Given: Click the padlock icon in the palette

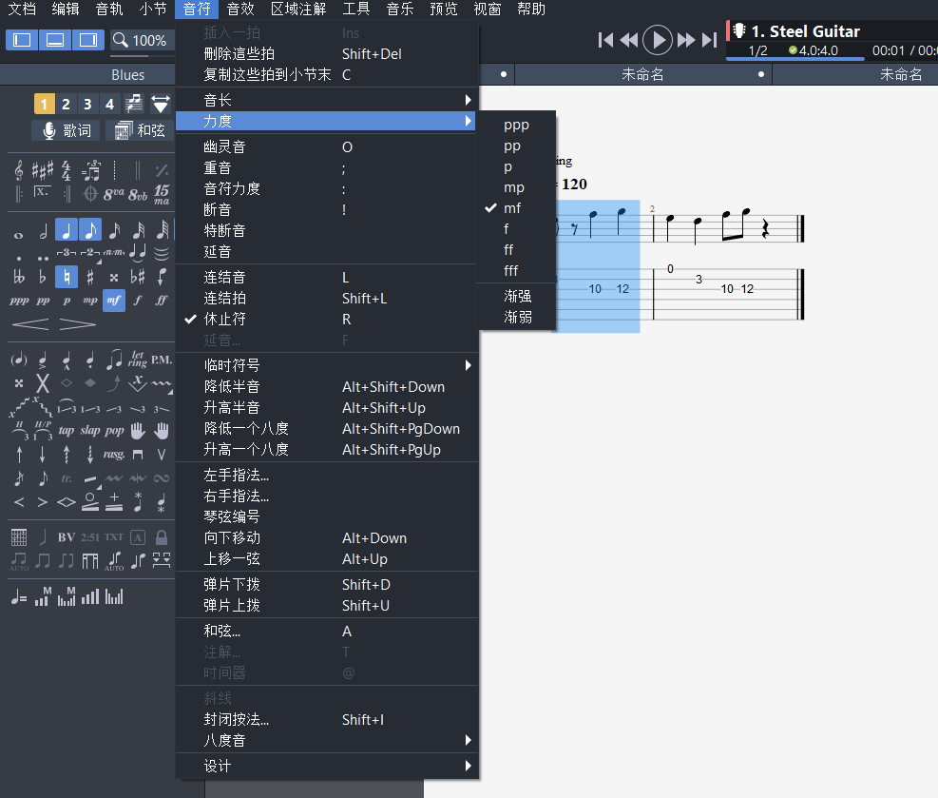Looking at the screenshot, I should tap(162, 537).
